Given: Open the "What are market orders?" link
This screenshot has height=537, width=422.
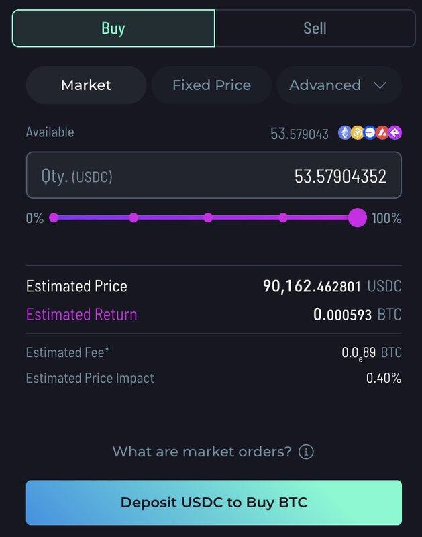Looking at the screenshot, I should pyautogui.click(x=202, y=452).
